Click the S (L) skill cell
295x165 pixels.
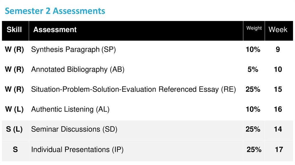tap(14, 129)
